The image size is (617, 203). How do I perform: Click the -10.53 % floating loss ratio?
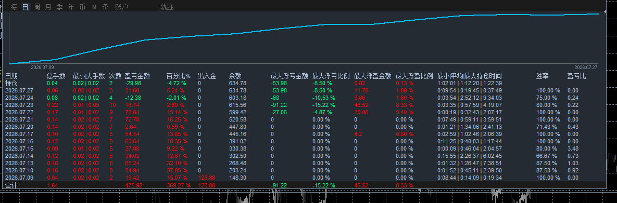click(323, 98)
